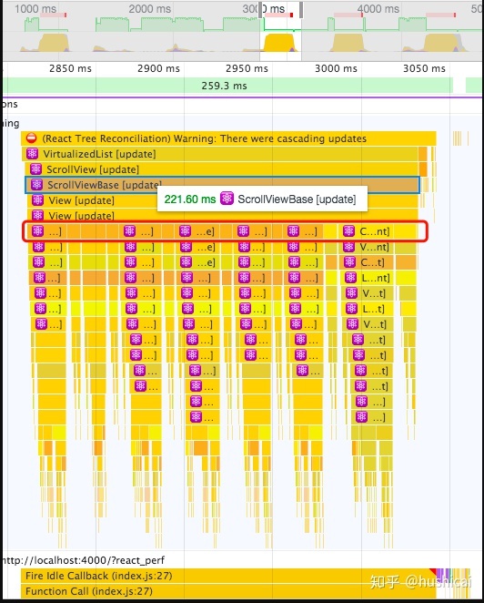The image size is (484, 603).
Task: Select the C…t] flame chart entry
Action: coord(366,262)
